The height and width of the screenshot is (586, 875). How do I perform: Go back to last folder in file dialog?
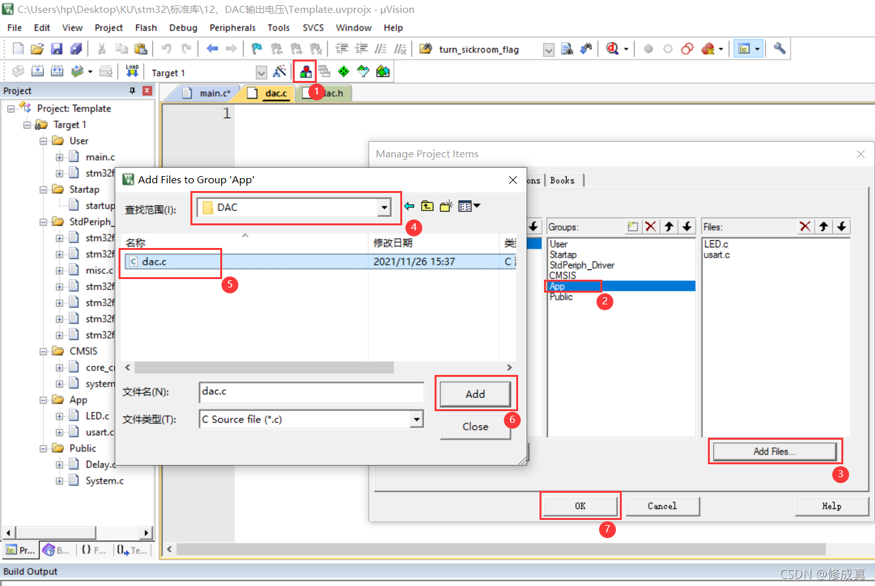[x=409, y=206]
